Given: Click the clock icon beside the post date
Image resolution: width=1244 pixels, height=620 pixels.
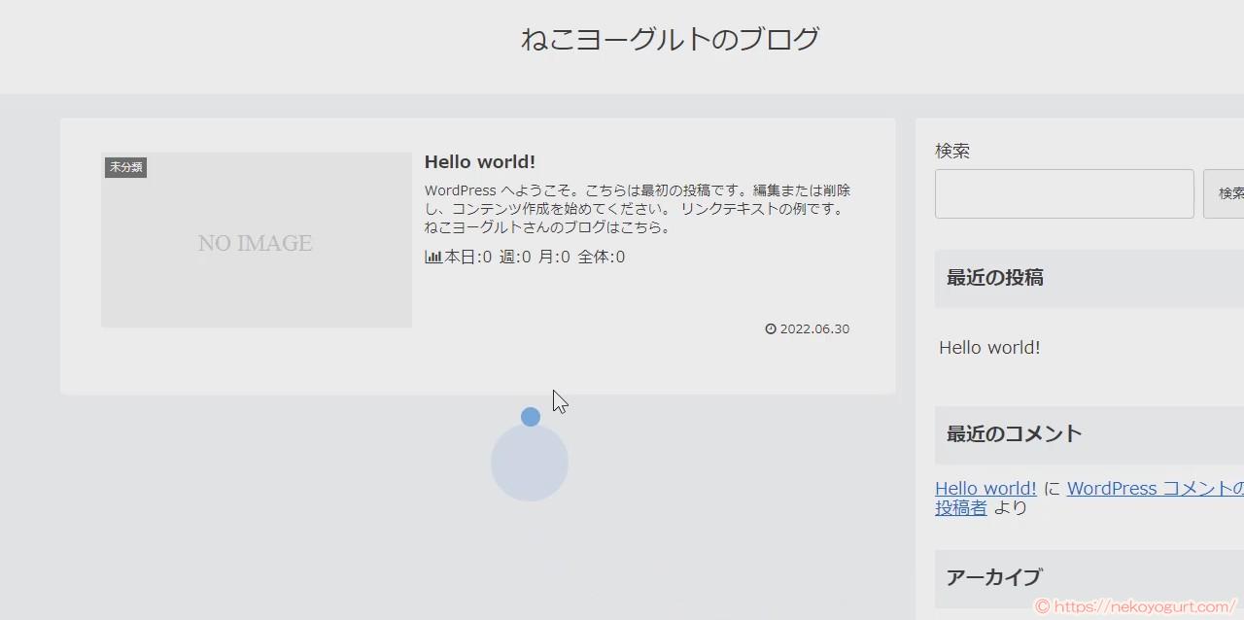Looking at the screenshot, I should 770,328.
